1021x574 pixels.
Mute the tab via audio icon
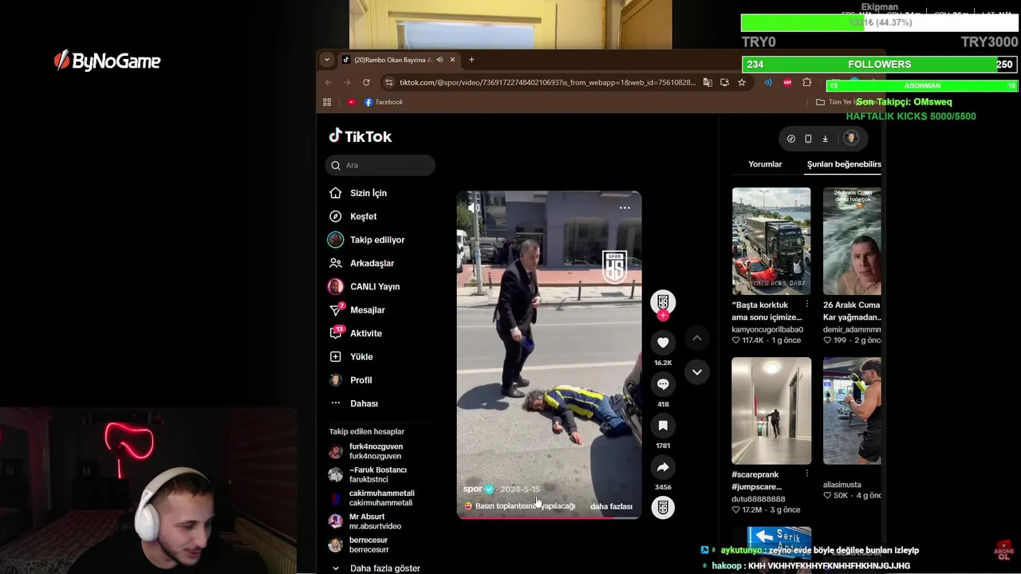(440, 60)
